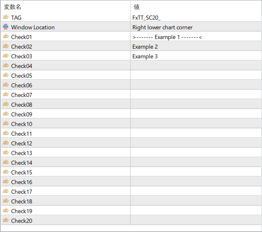Click the empty value cell for Check04
The image size is (262, 232).
click(x=195, y=66)
